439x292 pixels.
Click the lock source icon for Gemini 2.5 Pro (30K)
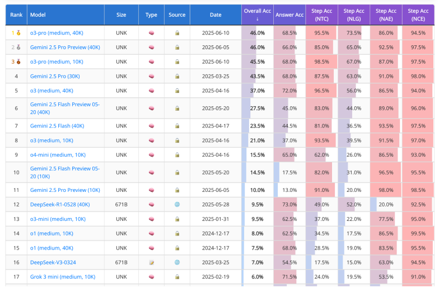(x=177, y=76)
